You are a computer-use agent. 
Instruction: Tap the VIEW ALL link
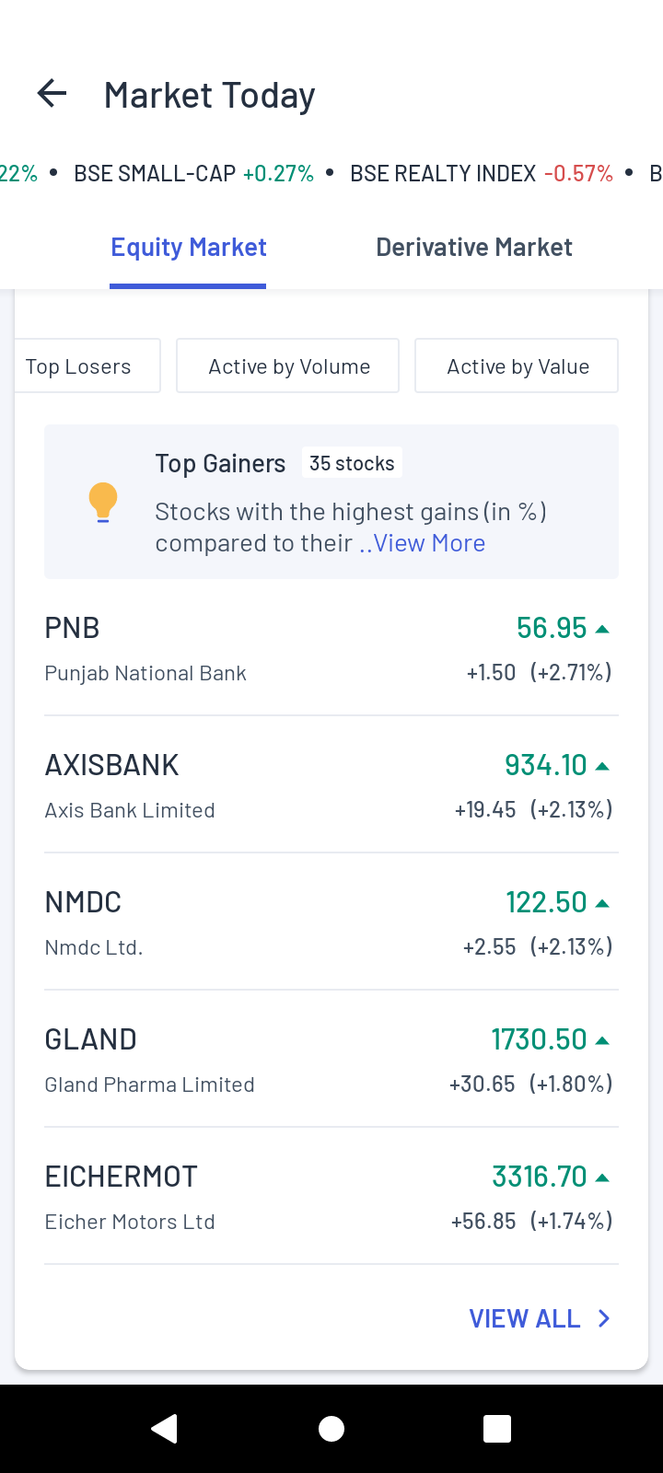click(x=525, y=1318)
